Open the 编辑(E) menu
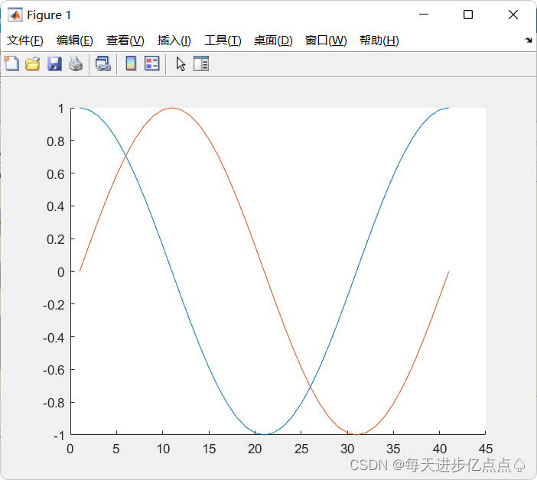This screenshot has width=537, height=480. (75, 41)
